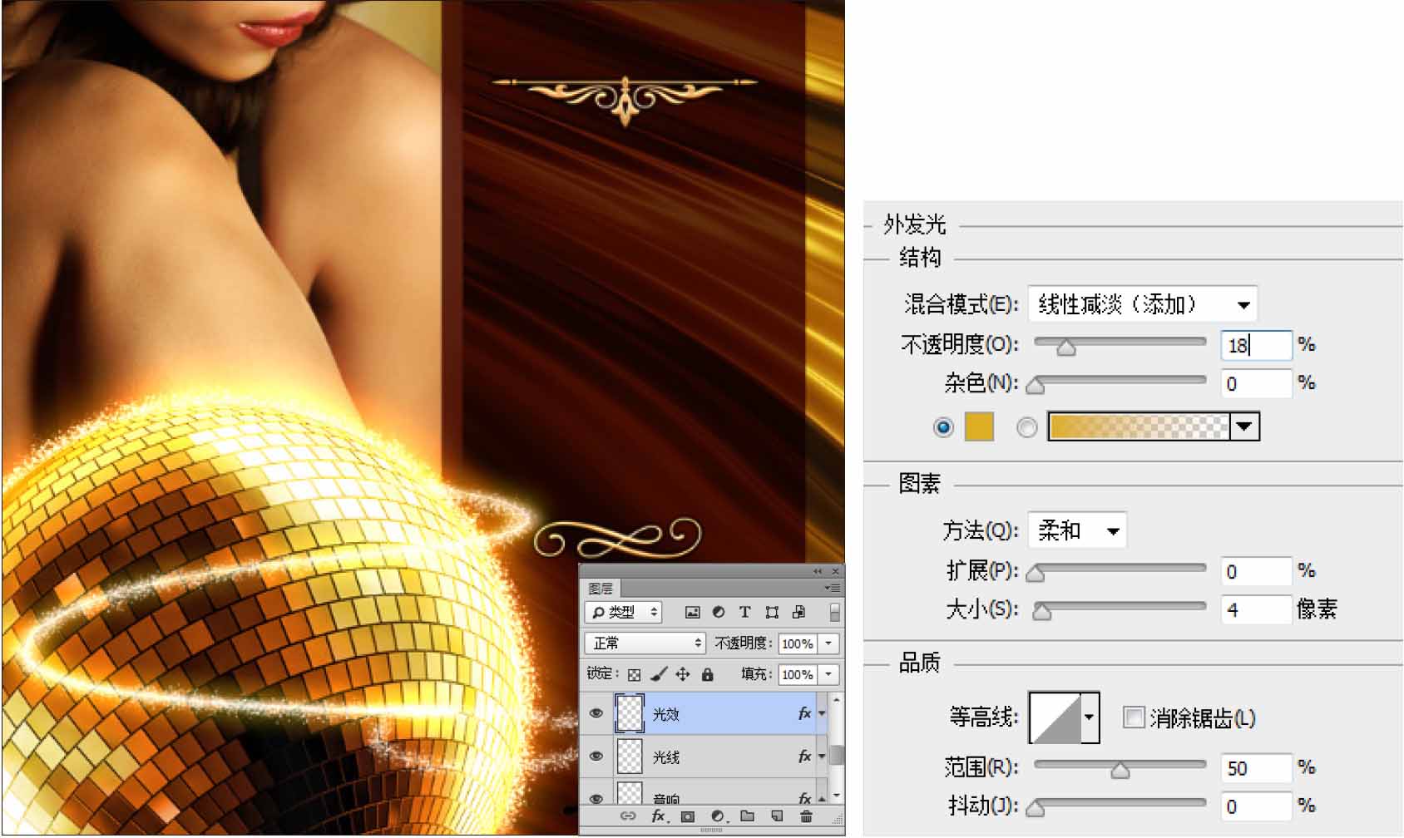Click layer fill 100% field
1404x838 pixels.
pos(798,674)
